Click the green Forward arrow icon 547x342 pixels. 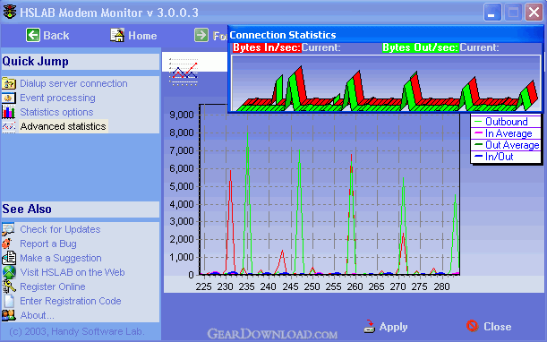tap(201, 35)
